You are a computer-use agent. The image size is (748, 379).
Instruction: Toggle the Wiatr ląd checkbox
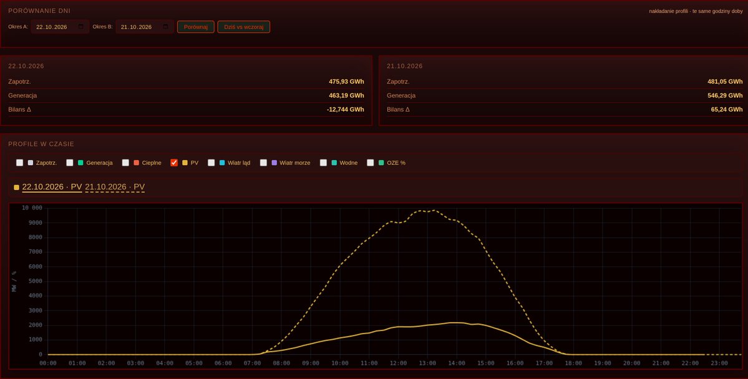211,163
